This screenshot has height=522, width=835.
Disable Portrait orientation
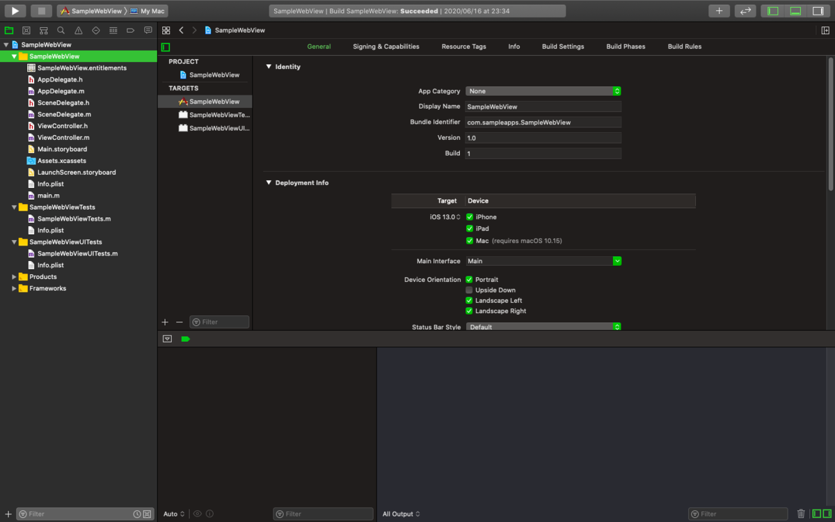click(x=469, y=280)
